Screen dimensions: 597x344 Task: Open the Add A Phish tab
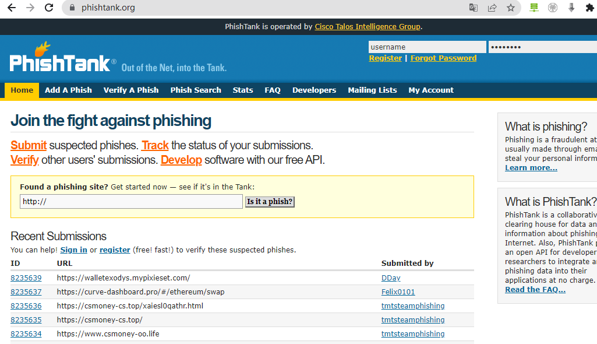68,90
